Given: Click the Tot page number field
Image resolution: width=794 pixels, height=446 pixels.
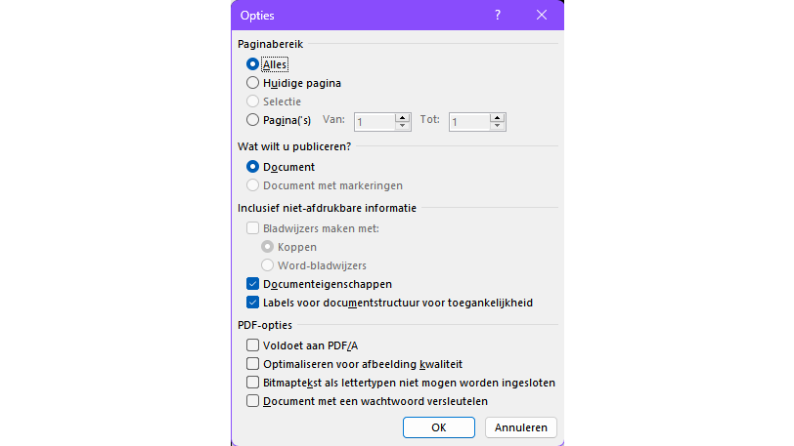Looking at the screenshot, I should (x=469, y=122).
